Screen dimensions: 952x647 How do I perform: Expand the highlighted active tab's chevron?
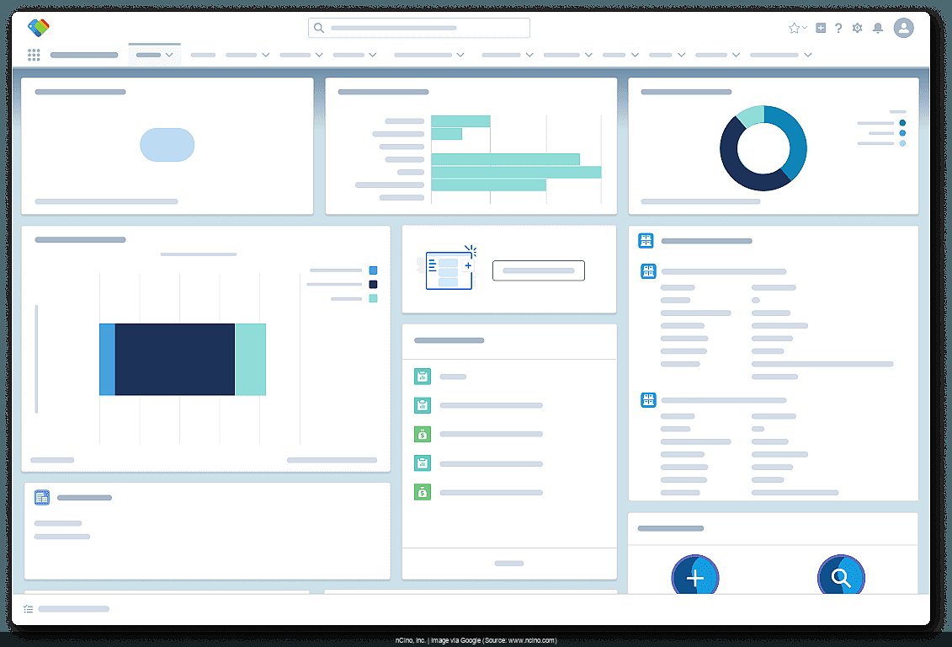click(169, 55)
